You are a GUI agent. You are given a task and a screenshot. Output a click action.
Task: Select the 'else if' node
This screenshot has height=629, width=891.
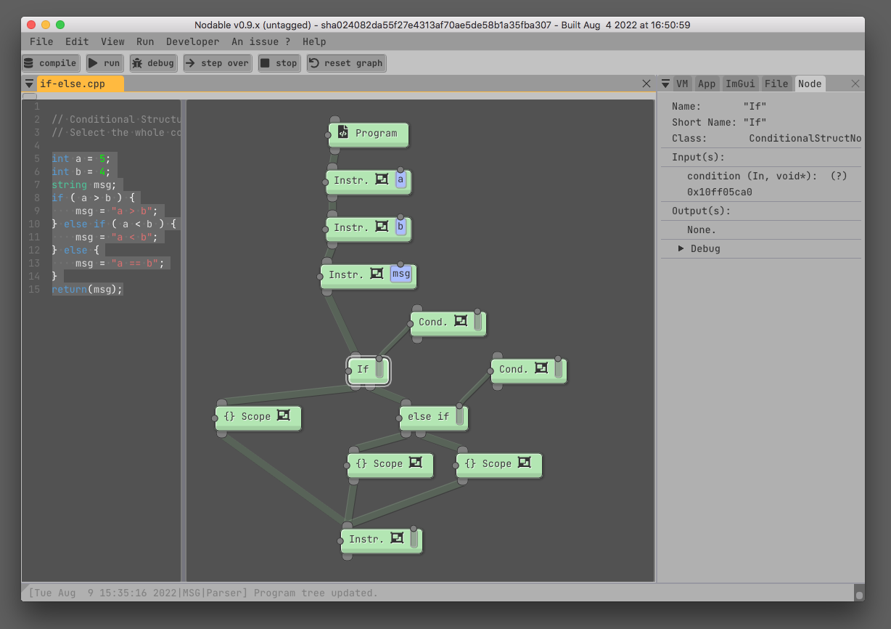[x=428, y=417]
